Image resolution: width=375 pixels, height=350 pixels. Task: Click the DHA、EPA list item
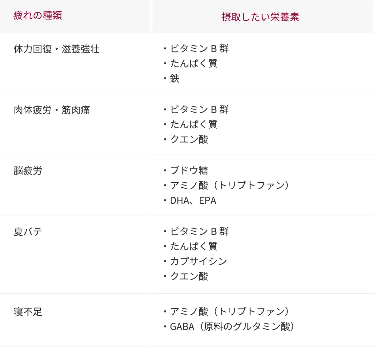click(x=193, y=200)
